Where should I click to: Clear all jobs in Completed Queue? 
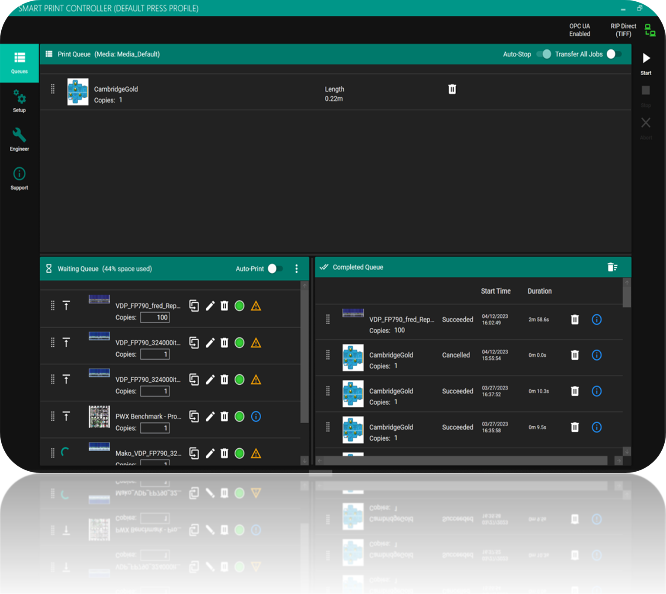[x=612, y=267]
